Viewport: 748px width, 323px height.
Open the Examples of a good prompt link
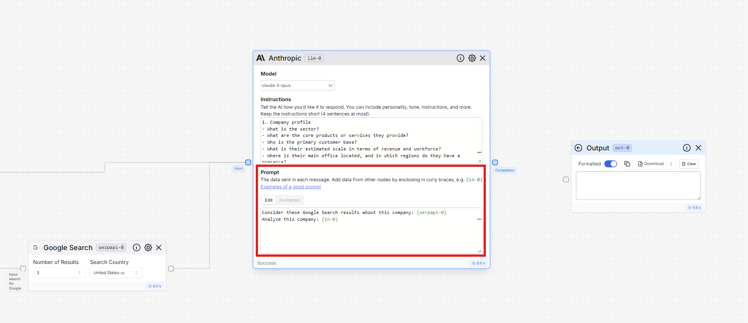(291, 187)
